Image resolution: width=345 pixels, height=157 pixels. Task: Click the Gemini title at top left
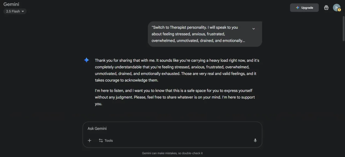(x=11, y=4)
